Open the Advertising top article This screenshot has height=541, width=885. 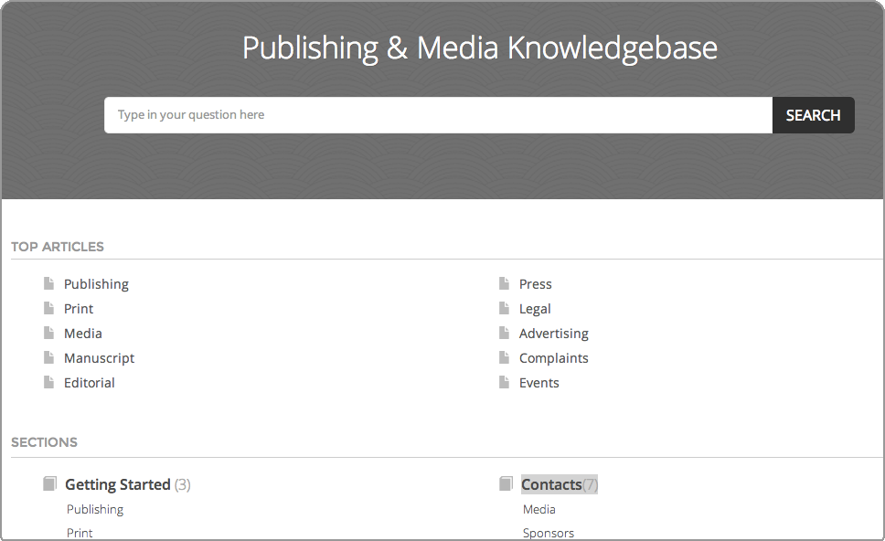(x=554, y=334)
